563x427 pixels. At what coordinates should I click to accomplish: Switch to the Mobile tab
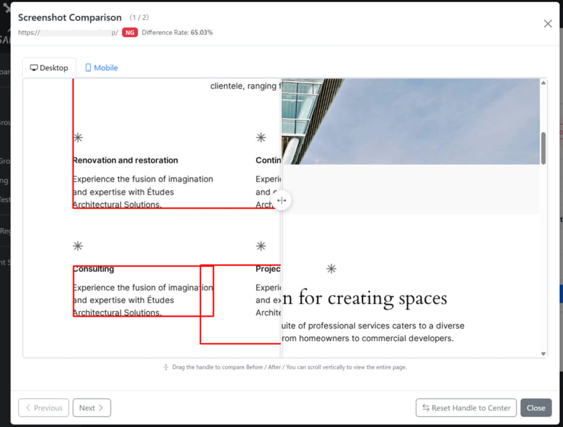[x=101, y=68]
